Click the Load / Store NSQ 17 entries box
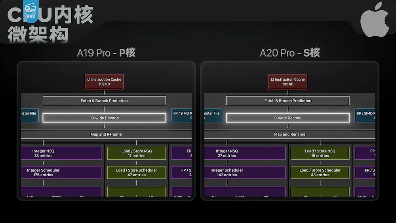Image resolution: width=396 pixels, height=223 pixels. coord(137,153)
